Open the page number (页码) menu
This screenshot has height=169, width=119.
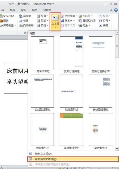pyautogui.click(x=43, y=25)
